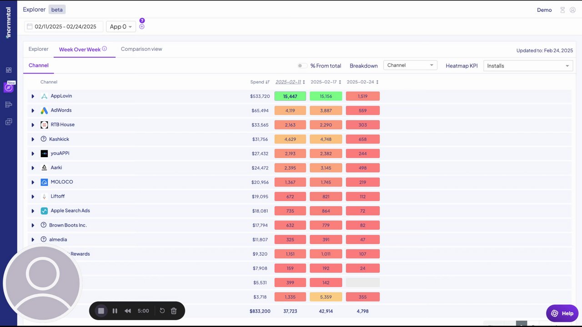Click the RTB House channel logo
582x327 pixels.
tap(44, 125)
